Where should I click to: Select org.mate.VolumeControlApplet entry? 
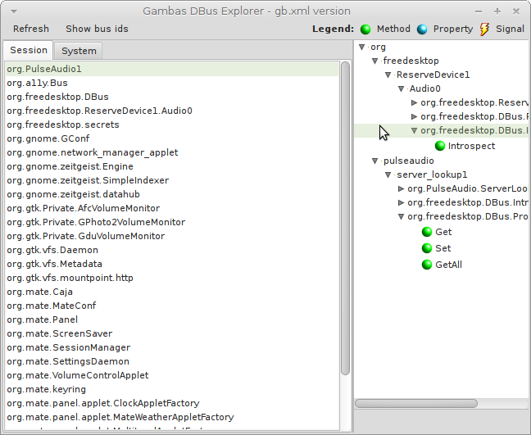(x=172, y=375)
